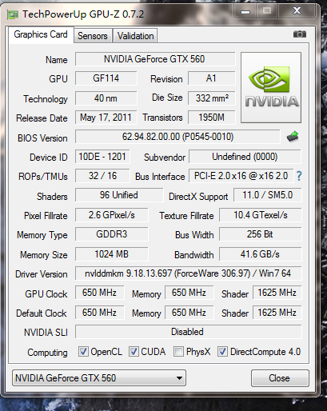Switch to the Sensors tab
Image resolution: width=327 pixels, height=411 pixels.
(x=93, y=36)
